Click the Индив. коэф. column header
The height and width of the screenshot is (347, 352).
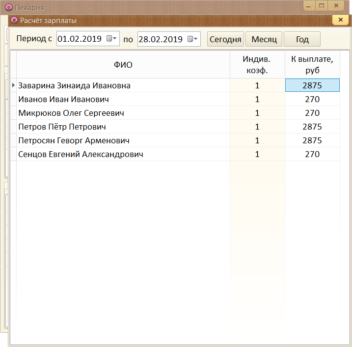[257, 65]
